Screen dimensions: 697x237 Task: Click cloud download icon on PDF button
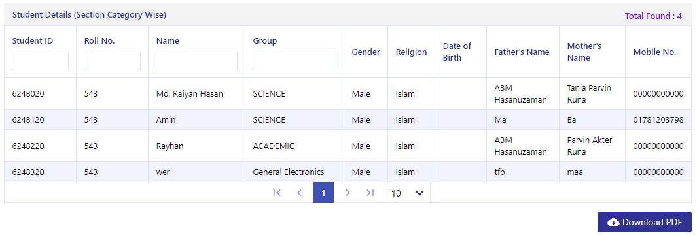(x=613, y=223)
